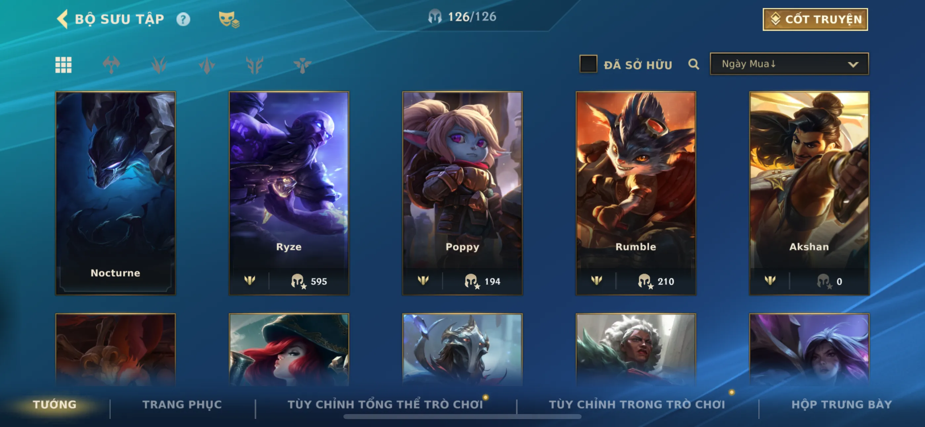925x427 pixels.
Task: Switch to the Trang Phục tab
Action: [x=182, y=404]
